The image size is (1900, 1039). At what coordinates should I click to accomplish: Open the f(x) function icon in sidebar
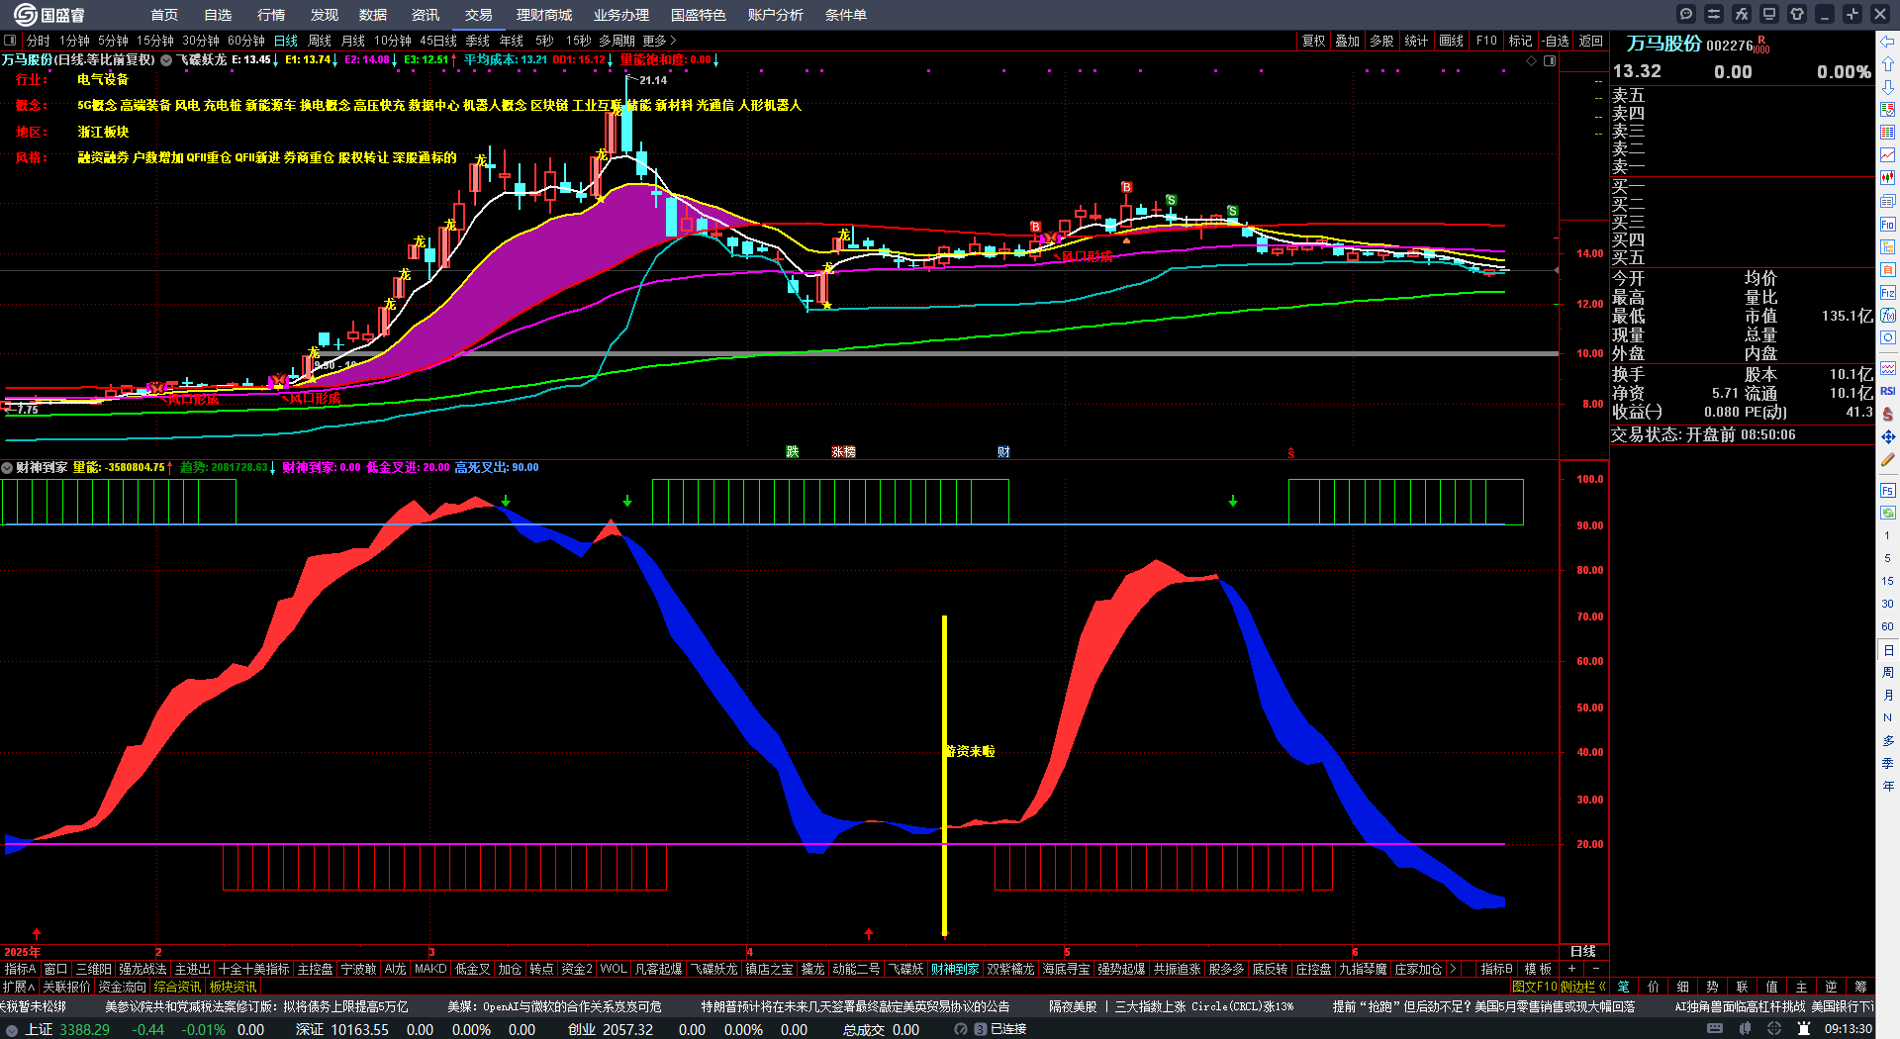(1888, 316)
